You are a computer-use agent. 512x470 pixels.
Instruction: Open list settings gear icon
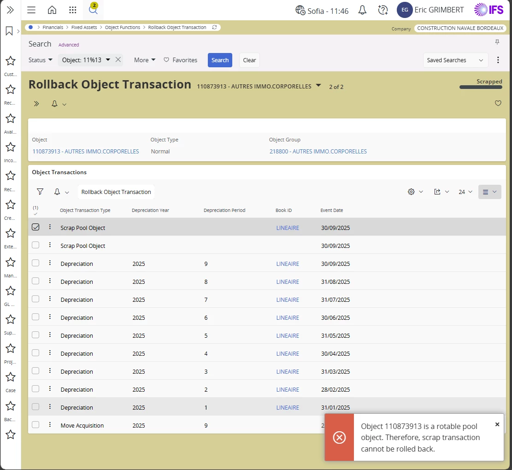[x=411, y=192]
